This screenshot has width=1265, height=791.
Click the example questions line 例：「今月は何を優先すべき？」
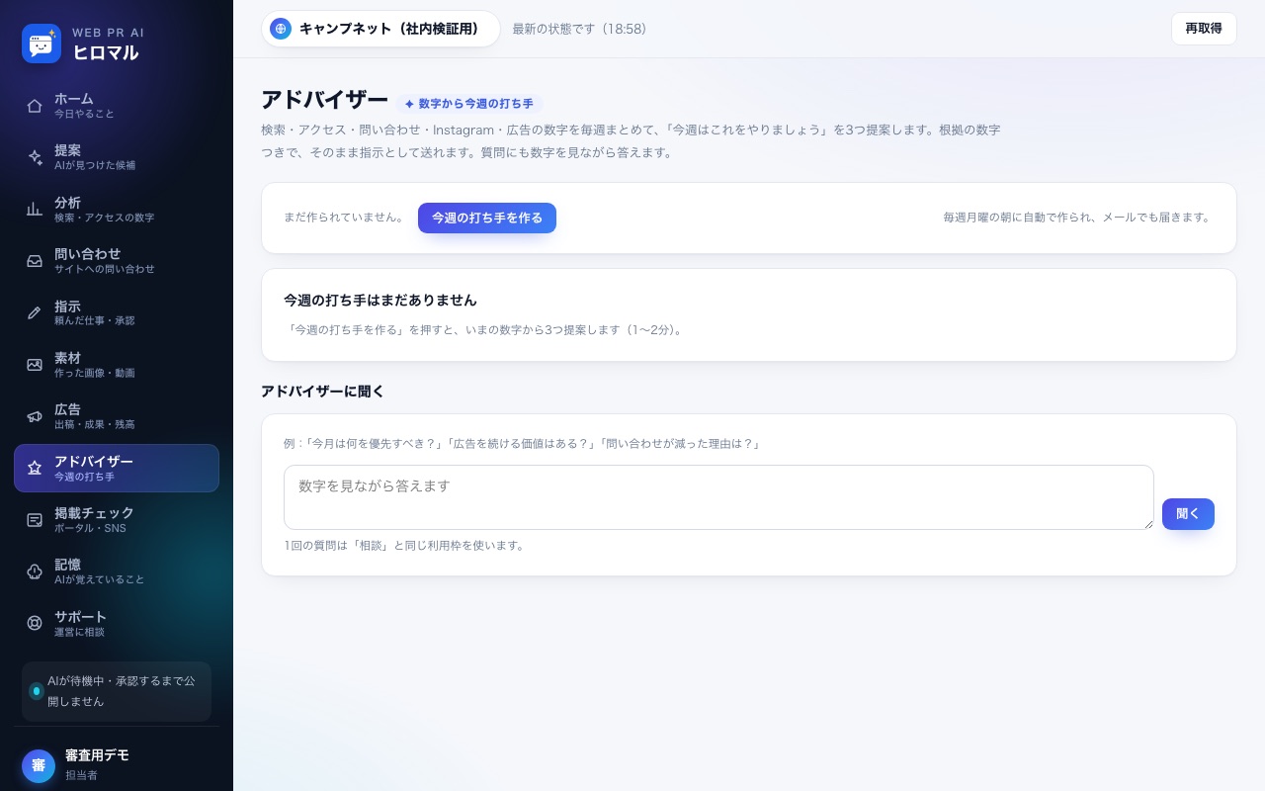(523, 444)
